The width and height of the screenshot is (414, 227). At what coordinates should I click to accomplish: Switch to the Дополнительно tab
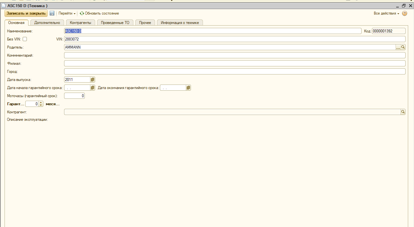tap(47, 23)
